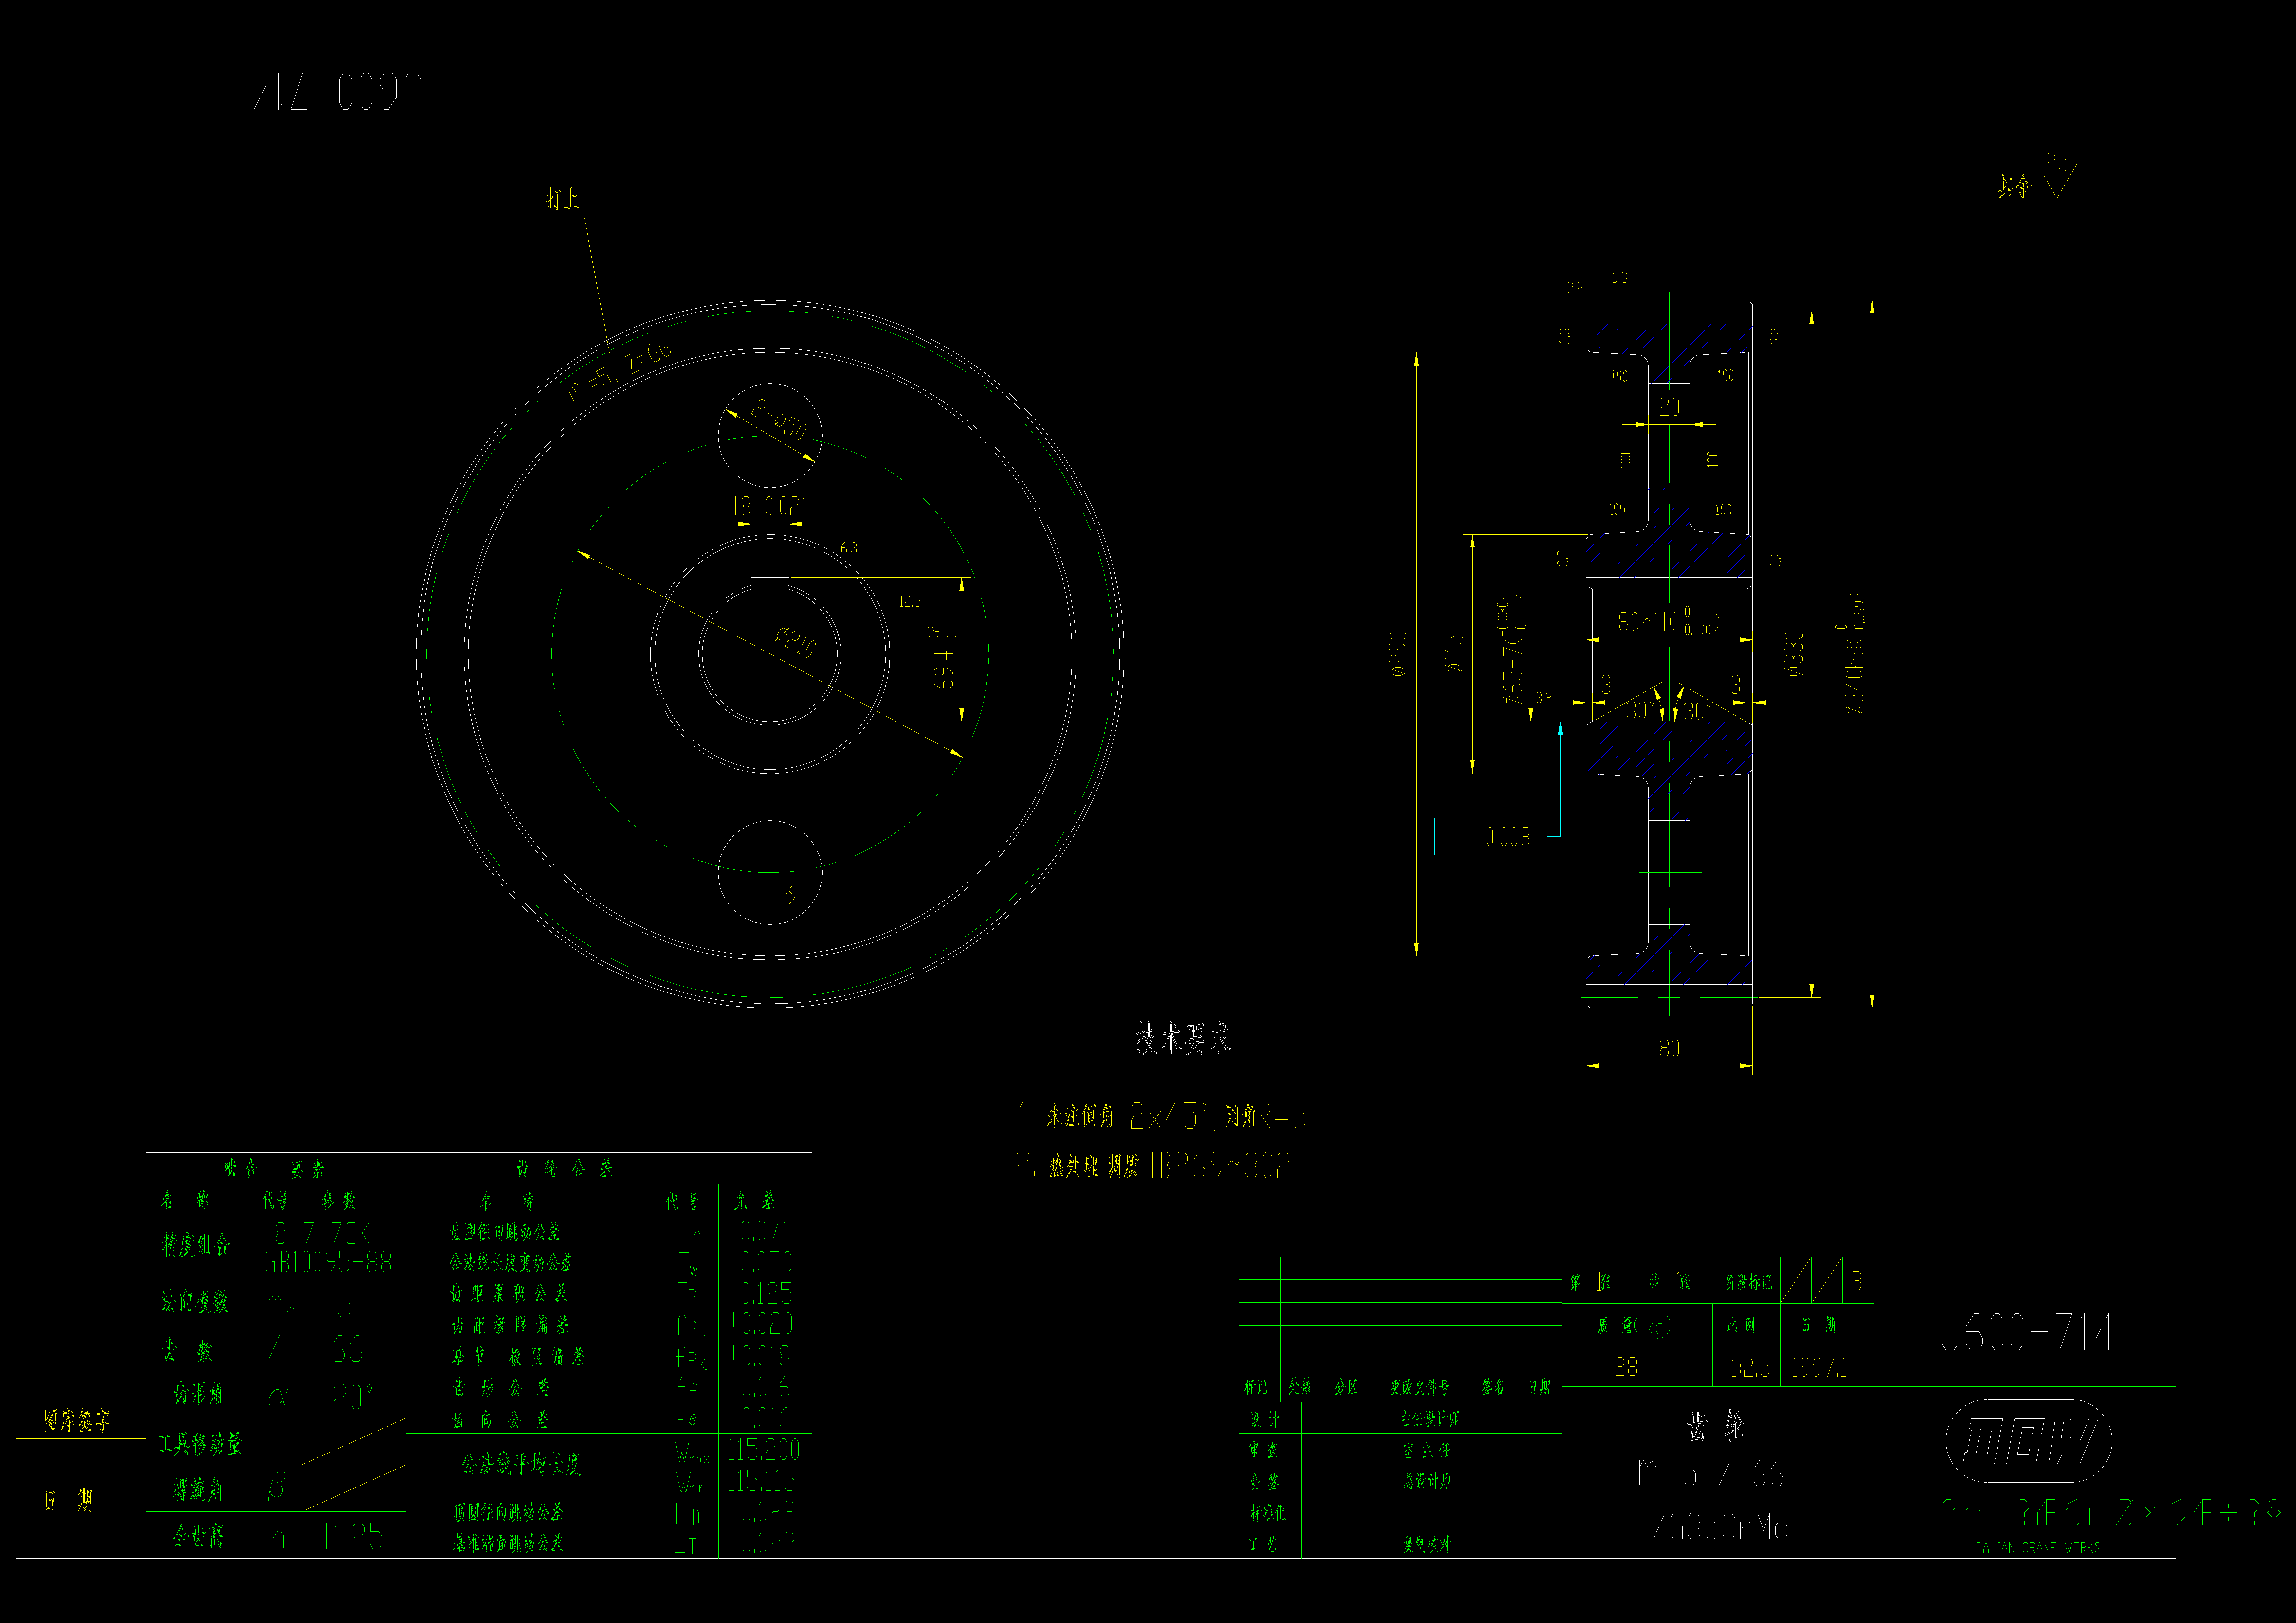Select the 115.115 Wmin value
2296x1623 pixels.
(x=761, y=1481)
